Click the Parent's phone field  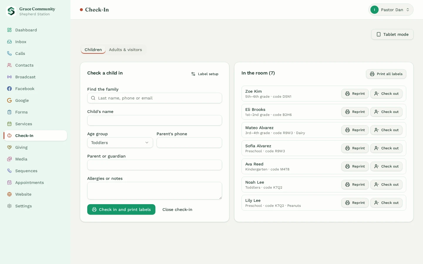point(189,143)
